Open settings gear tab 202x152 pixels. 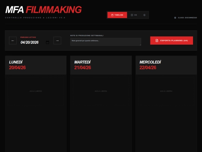144,15
